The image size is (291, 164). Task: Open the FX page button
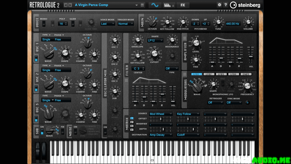click(x=183, y=5)
